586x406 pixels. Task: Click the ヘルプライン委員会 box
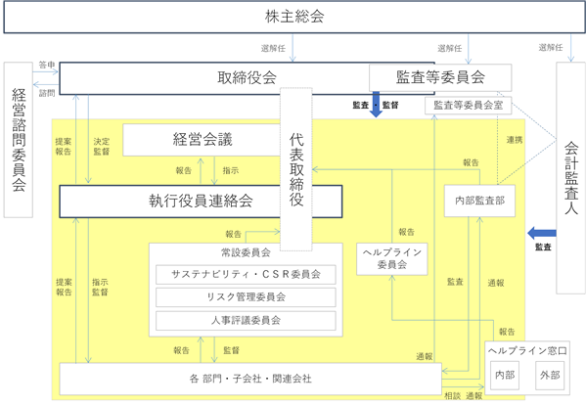(x=391, y=258)
